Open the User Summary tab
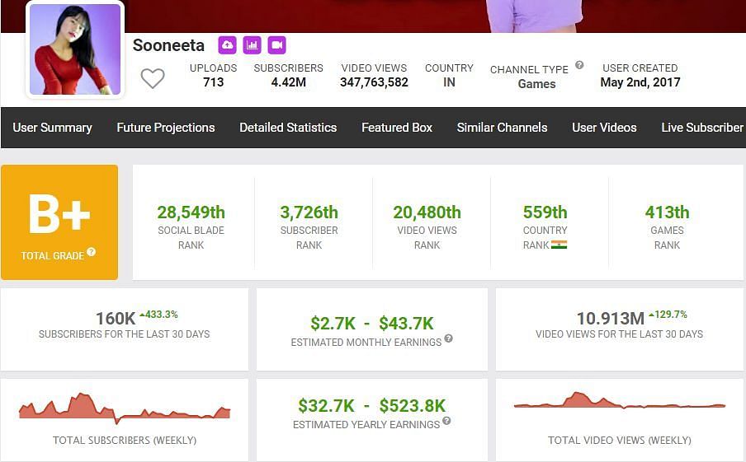Image resolution: width=746 pixels, height=462 pixels. 52,128
